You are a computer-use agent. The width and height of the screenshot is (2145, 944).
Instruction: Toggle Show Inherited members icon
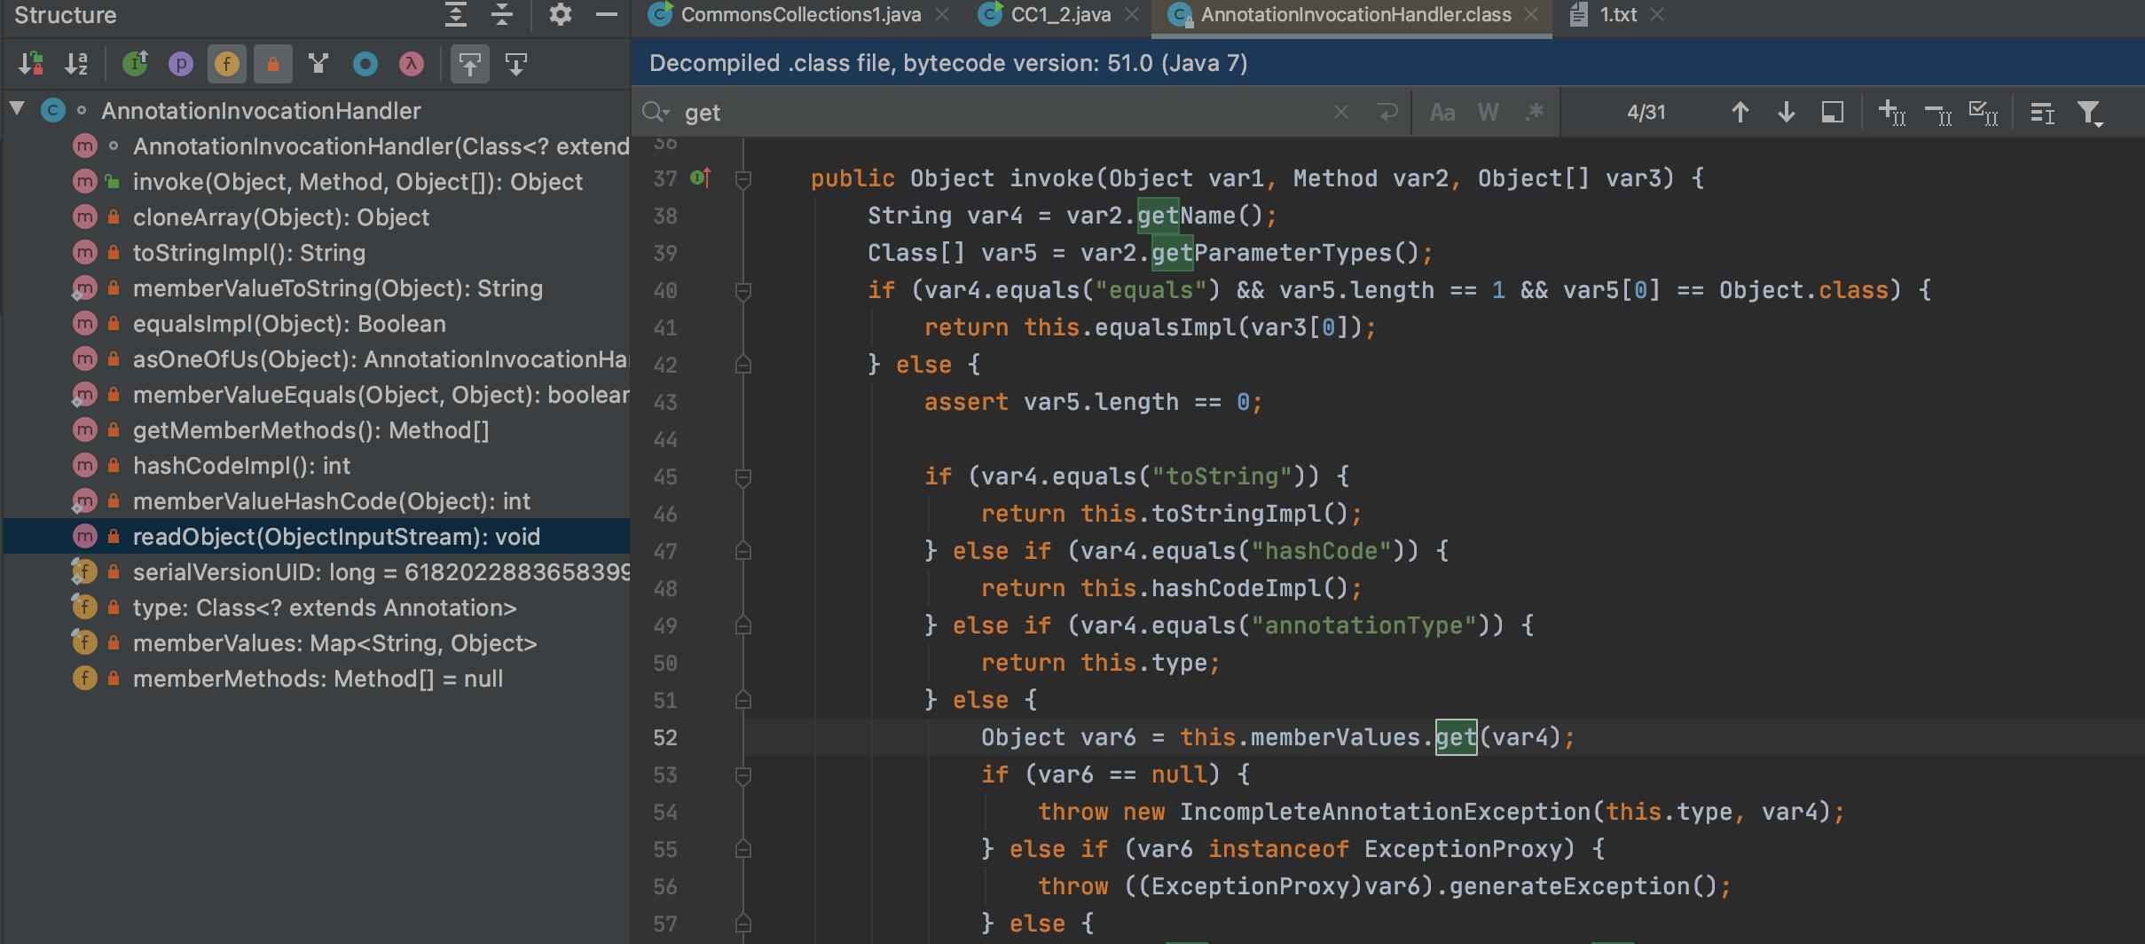(x=136, y=64)
